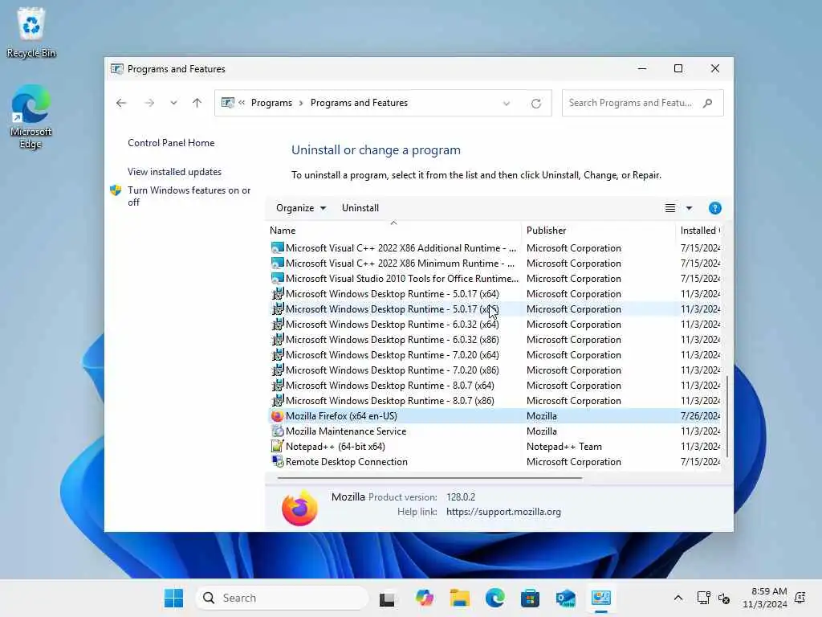
Task: Click the taskbar Search box
Action: click(x=282, y=598)
